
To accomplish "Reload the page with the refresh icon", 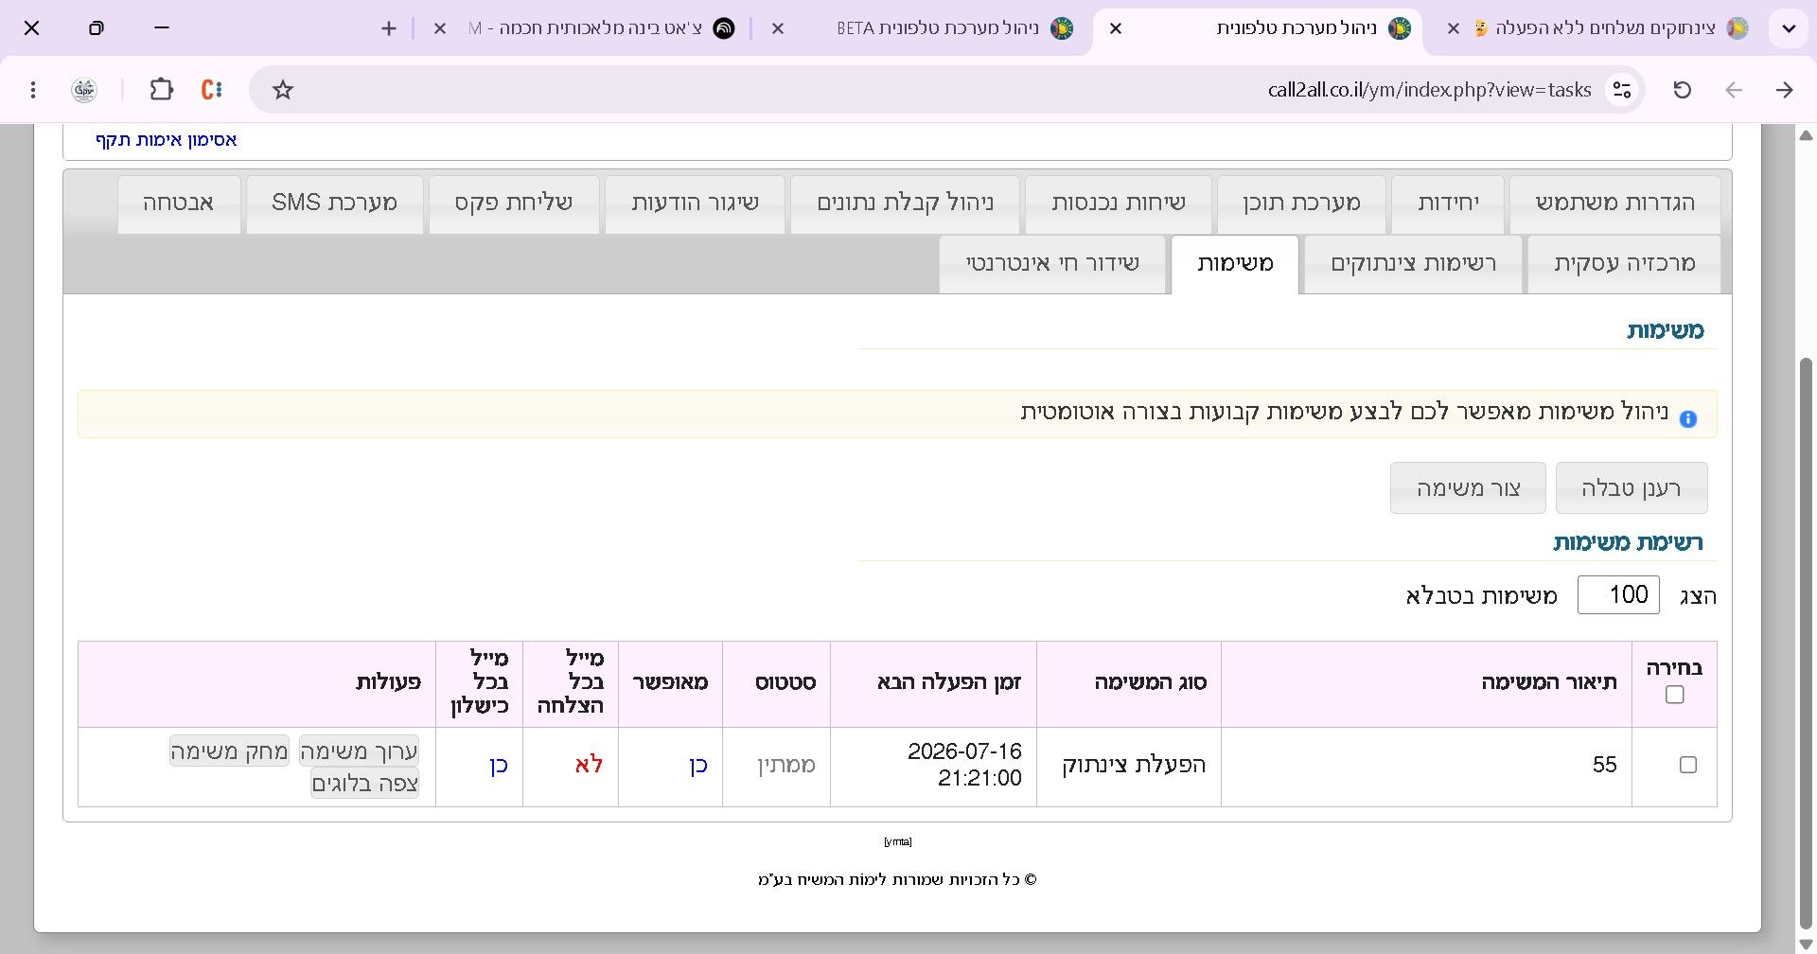I will click(1682, 90).
